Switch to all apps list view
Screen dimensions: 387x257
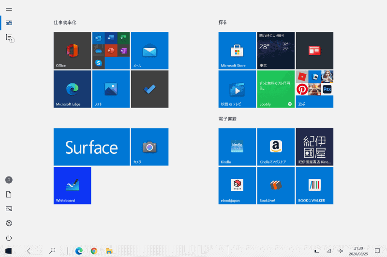coord(9,38)
